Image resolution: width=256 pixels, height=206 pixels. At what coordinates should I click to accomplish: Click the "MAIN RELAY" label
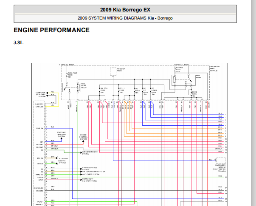click(199, 76)
